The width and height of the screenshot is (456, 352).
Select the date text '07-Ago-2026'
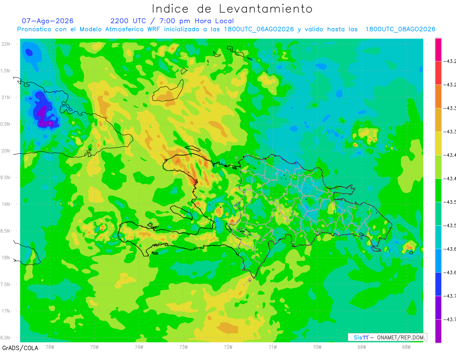coord(47,21)
